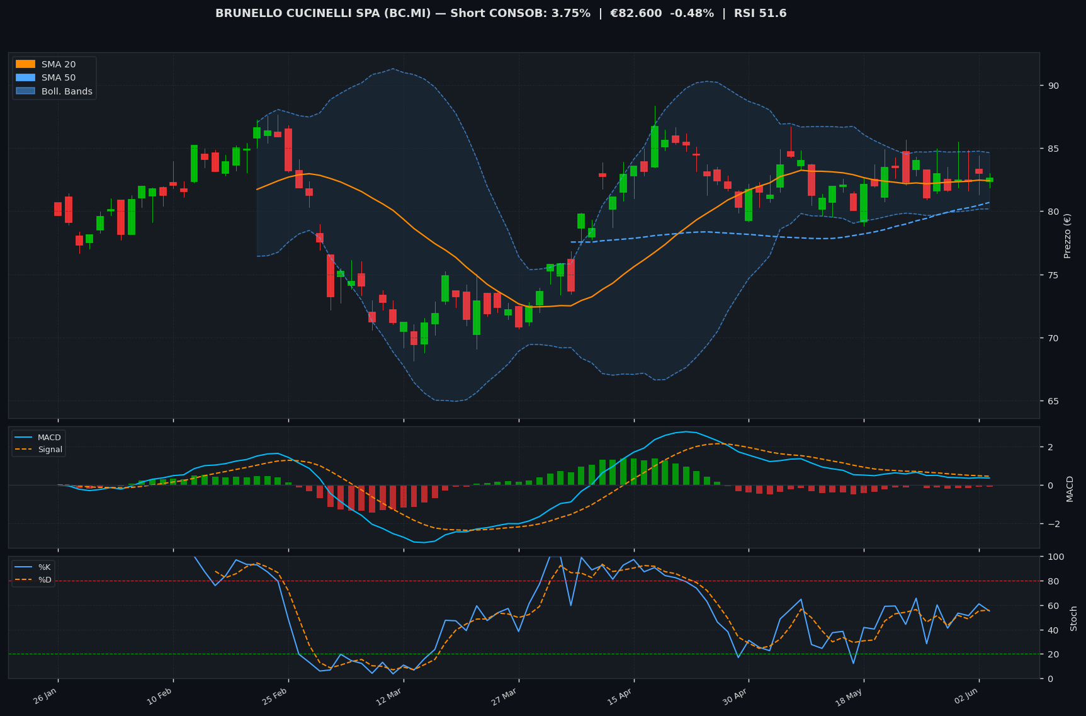1086x716 pixels.
Task: Click the 'MACD' legend entry in the MACD panel
Action: pyautogui.click(x=38, y=438)
